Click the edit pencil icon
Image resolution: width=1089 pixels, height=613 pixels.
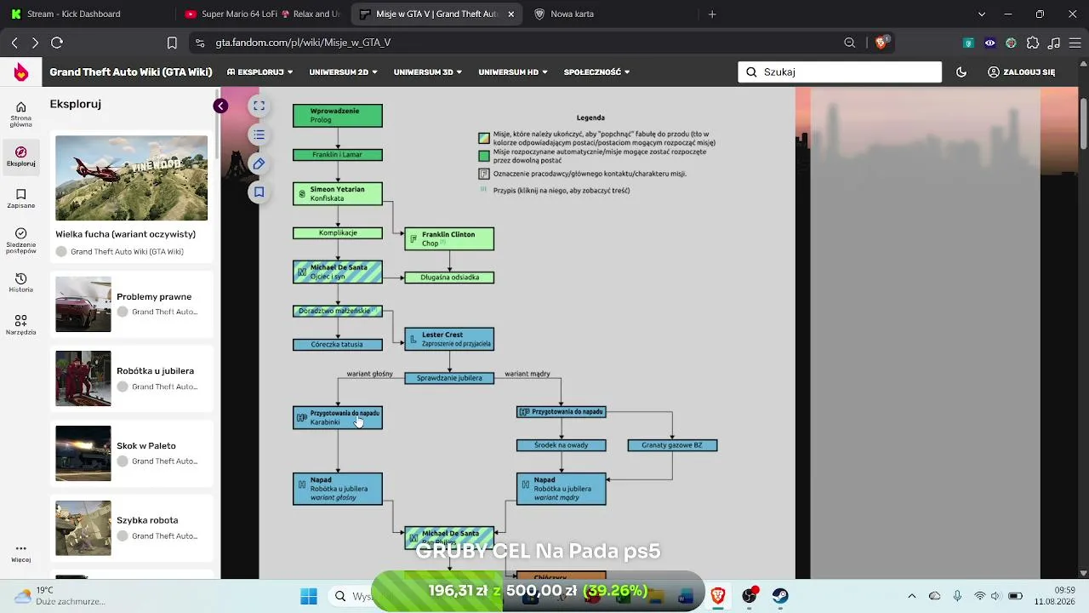point(259,163)
